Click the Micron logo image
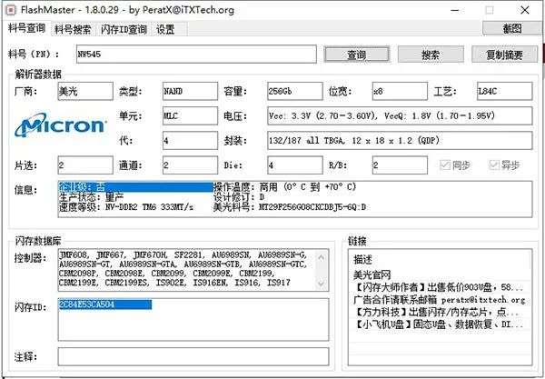The image size is (545, 379). click(60, 124)
